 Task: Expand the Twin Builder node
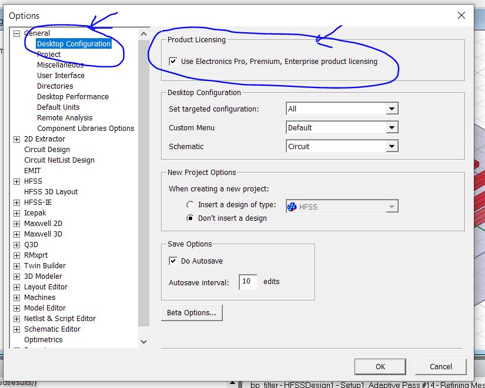16,266
